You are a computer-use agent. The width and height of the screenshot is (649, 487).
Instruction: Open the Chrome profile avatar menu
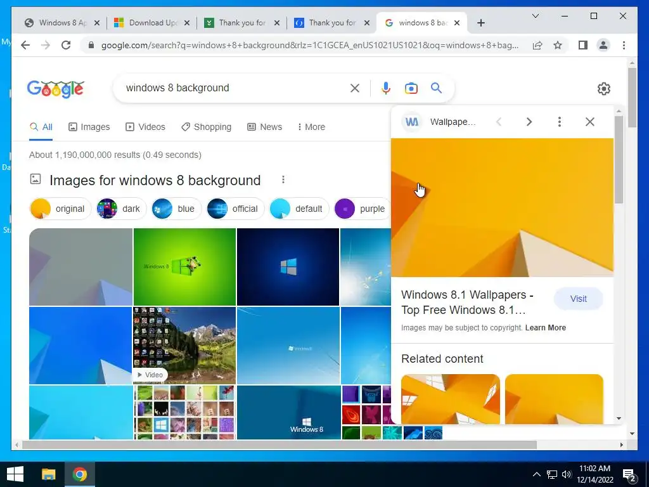603,45
